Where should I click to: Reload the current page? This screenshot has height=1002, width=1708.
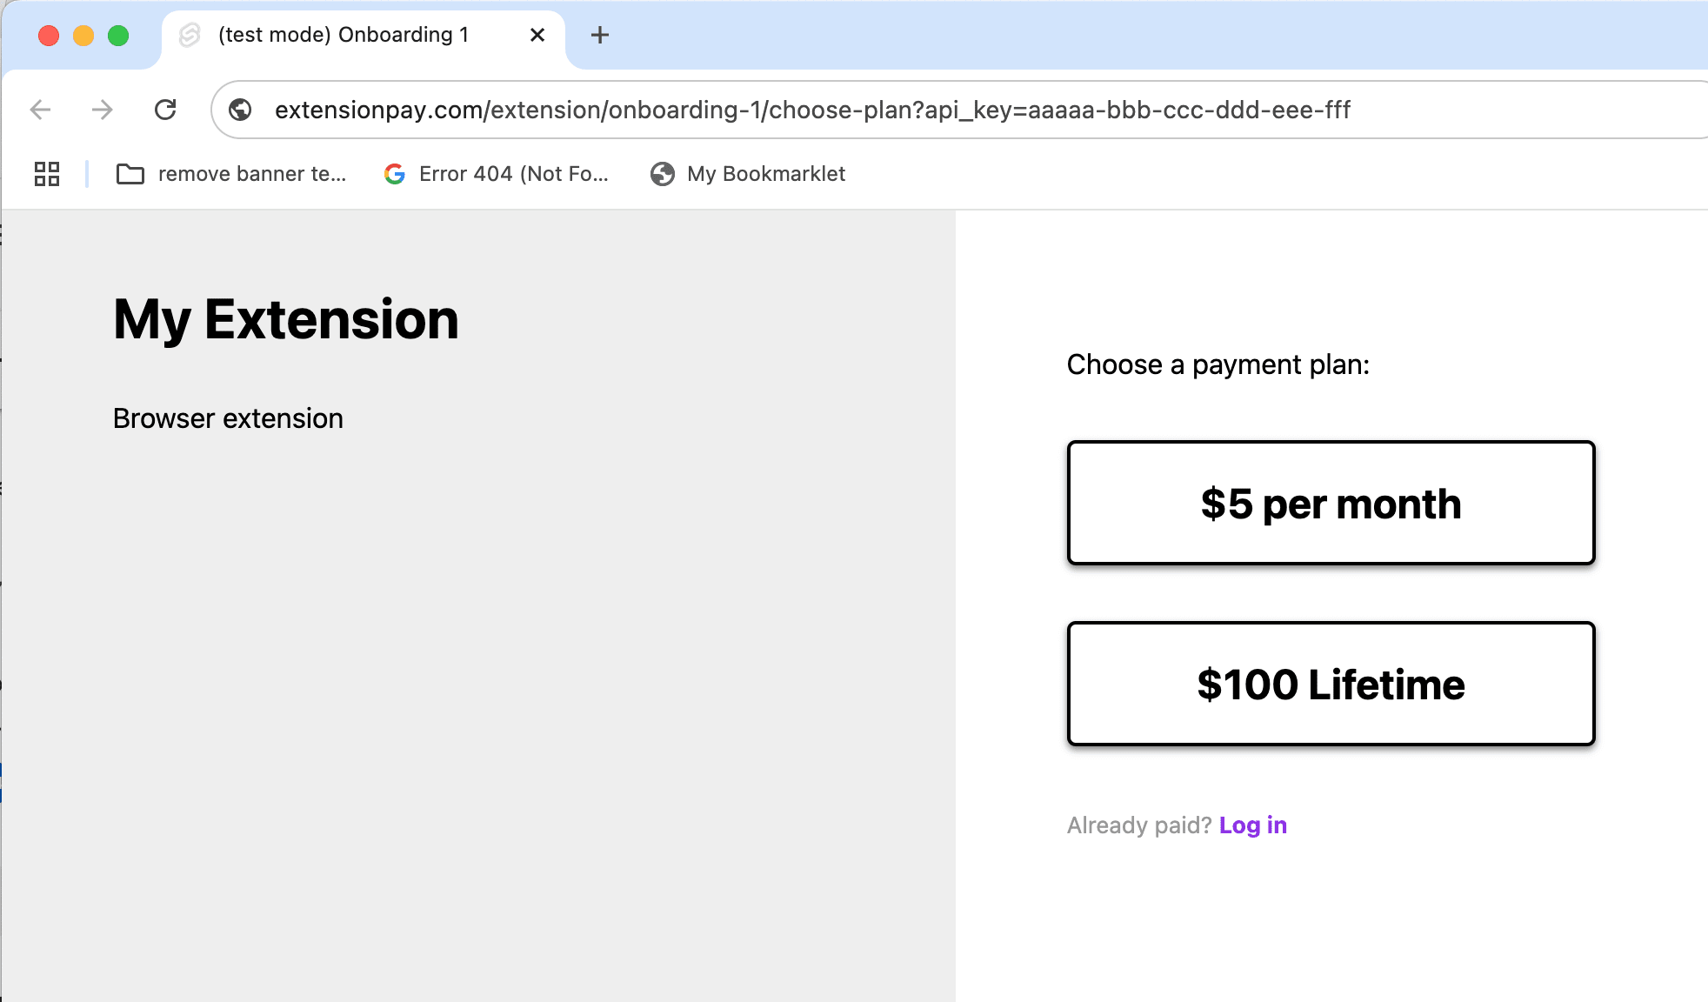(x=166, y=110)
